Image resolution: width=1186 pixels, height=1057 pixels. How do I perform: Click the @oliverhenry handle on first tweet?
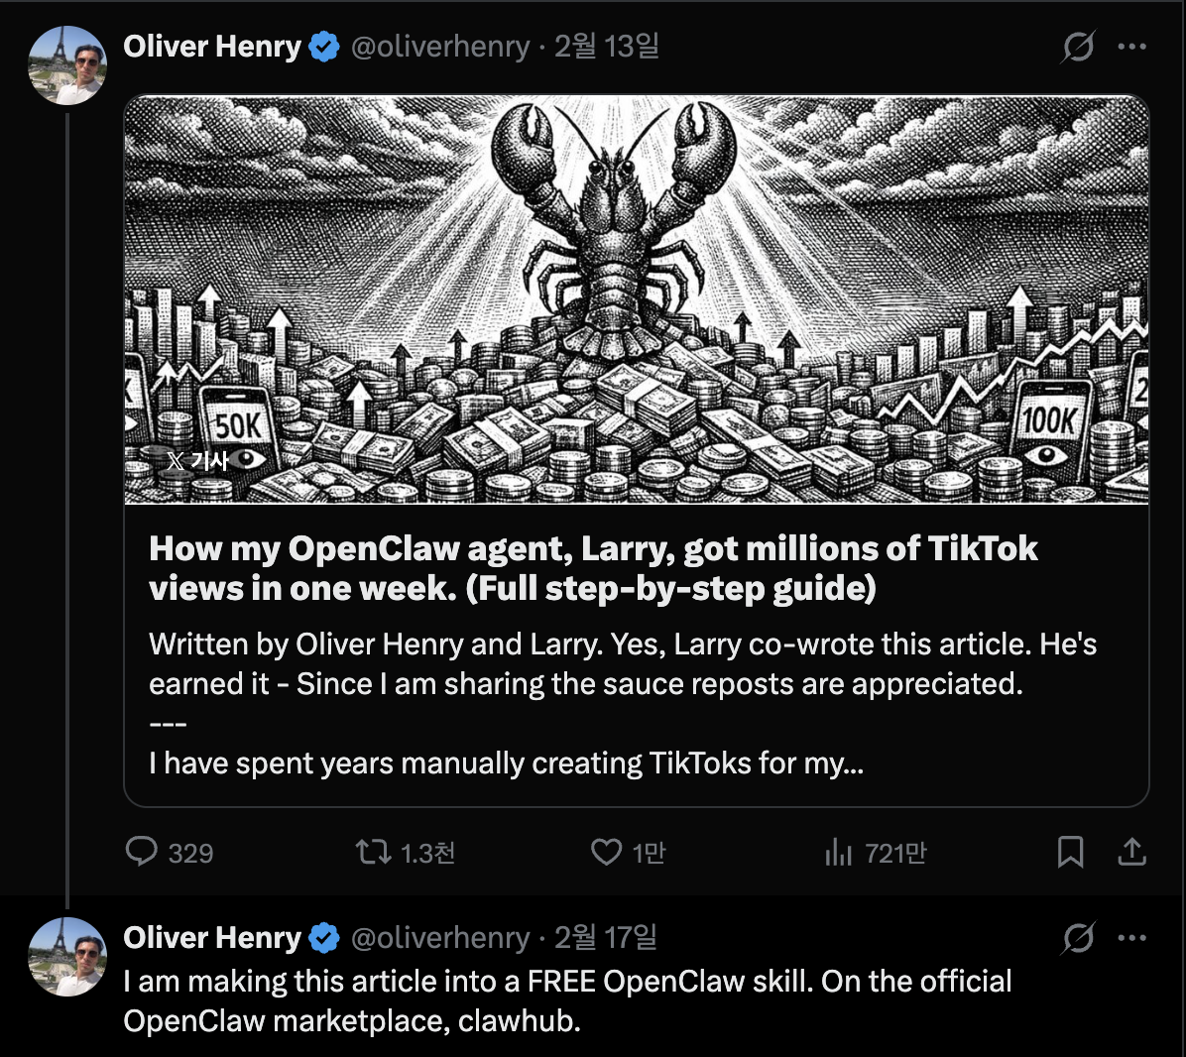pos(440,47)
